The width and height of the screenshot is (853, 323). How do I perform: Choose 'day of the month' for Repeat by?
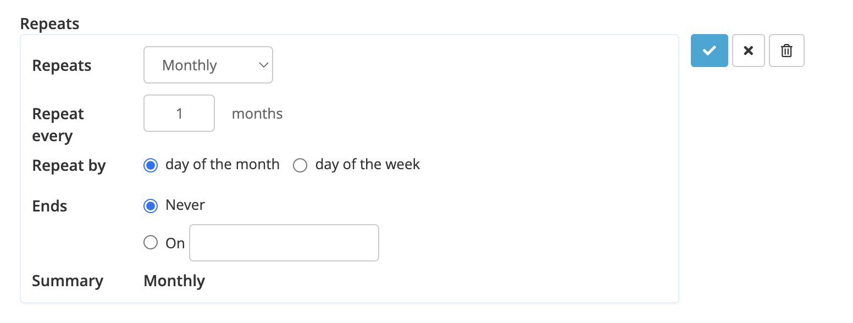pyautogui.click(x=150, y=165)
